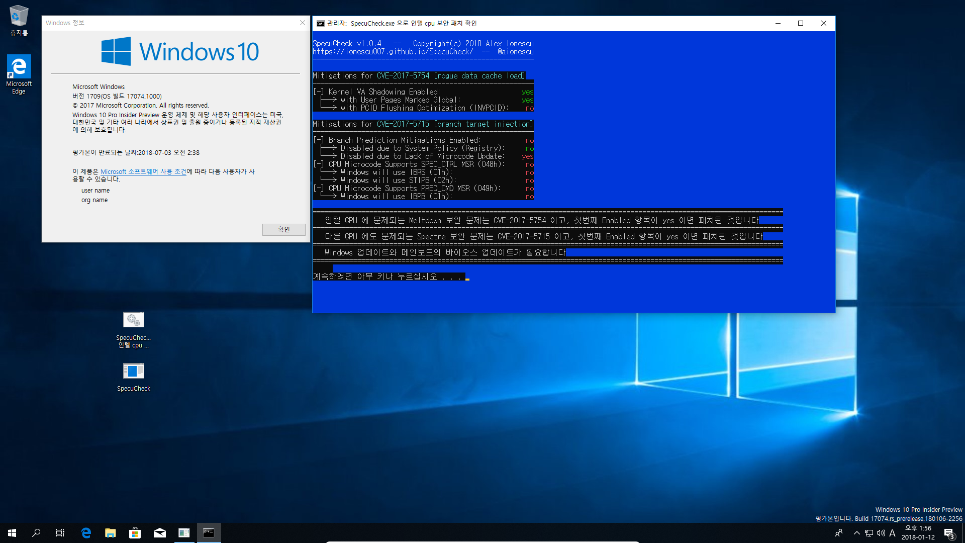The width and height of the screenshot is (965, 543).
Task: Open the Start menu
Action: [x=12, y=533]
